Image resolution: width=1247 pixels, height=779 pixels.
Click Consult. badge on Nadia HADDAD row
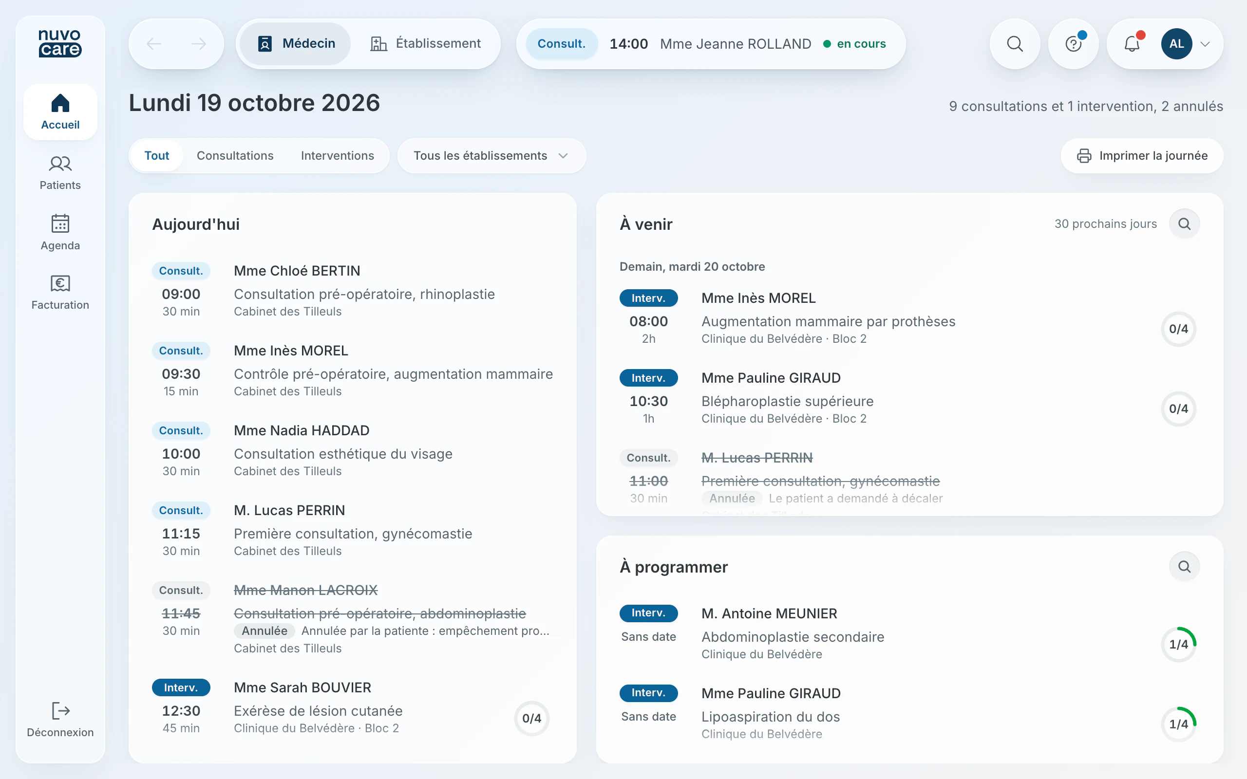(x=181, y=430)
